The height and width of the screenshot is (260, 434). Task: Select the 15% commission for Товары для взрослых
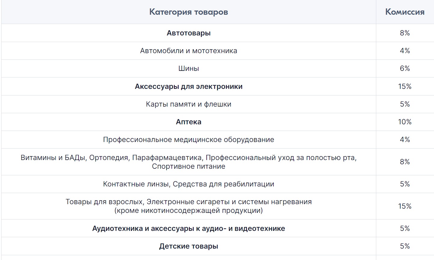coord(405,206)
